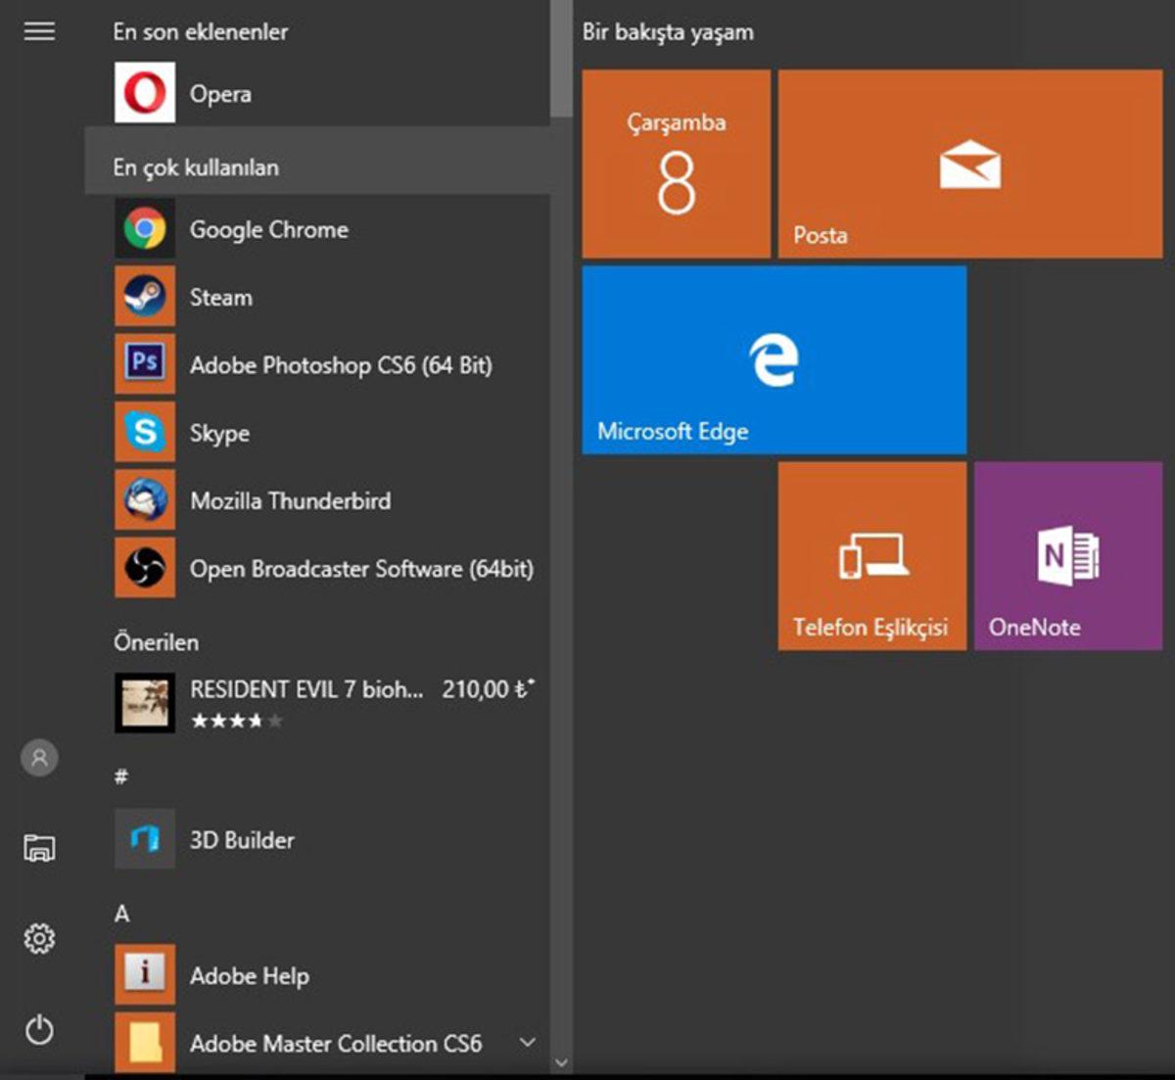Start Steam
Screen dimensions: 1175x1080
click(x=219, y=297)
